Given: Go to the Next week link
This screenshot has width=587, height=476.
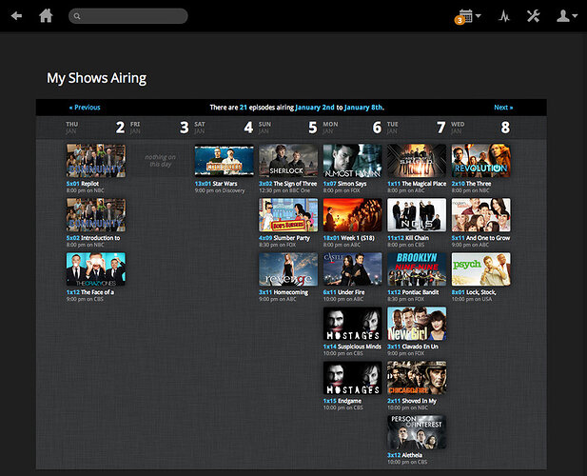Looking at the screenshot, I should pyautogui.click(x=503, y=108).
